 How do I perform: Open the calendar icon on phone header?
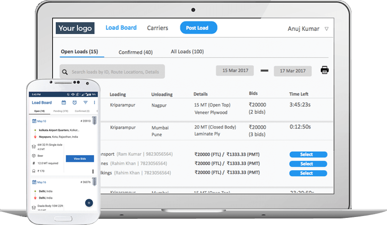click(64, 103)
